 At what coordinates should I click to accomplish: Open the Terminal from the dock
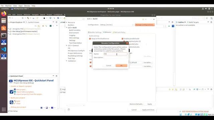pos(4,35)
